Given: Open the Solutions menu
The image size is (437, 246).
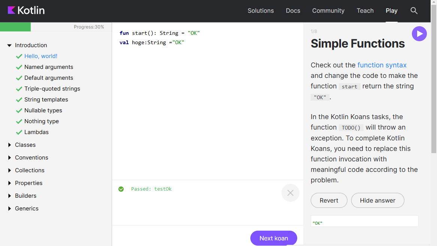Looking at the screenshot, I should (x=260, y=10).
